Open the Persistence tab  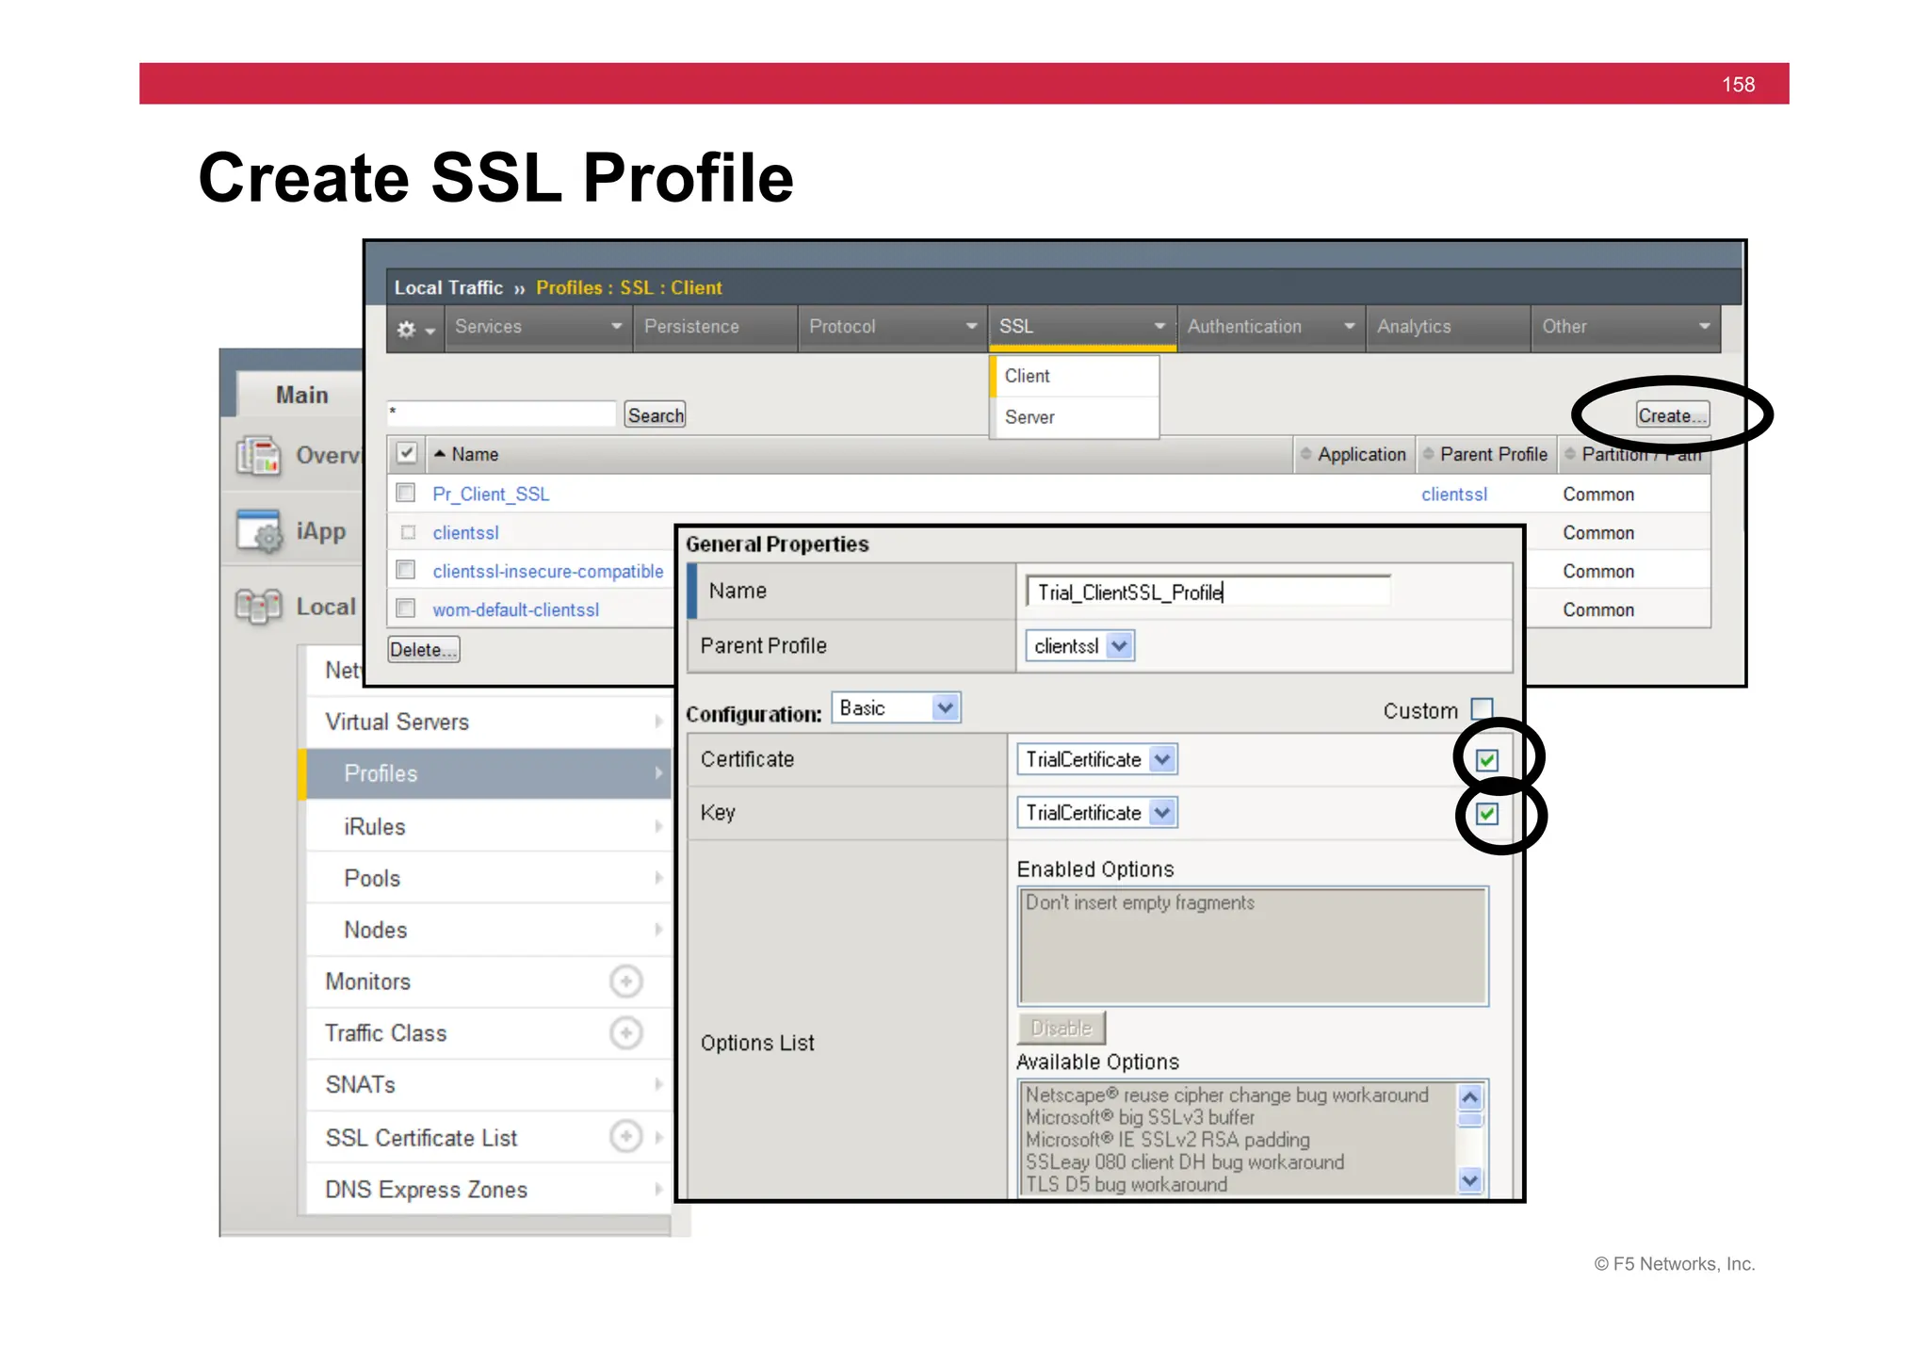click(x=716, y=327)
